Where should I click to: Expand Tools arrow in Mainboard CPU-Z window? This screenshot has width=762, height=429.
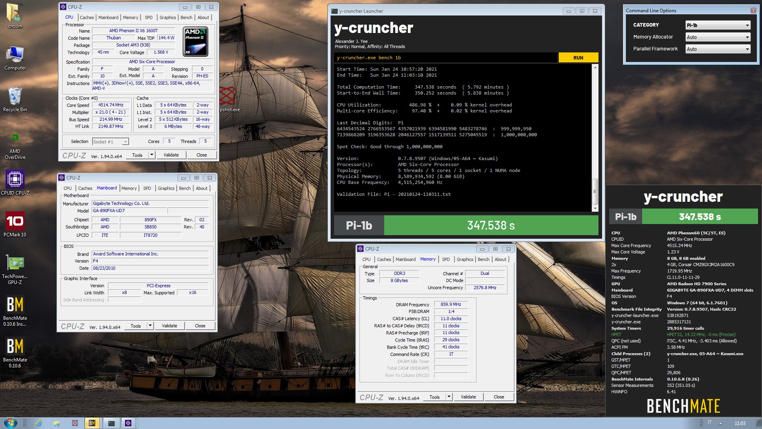tap(150, 326)
